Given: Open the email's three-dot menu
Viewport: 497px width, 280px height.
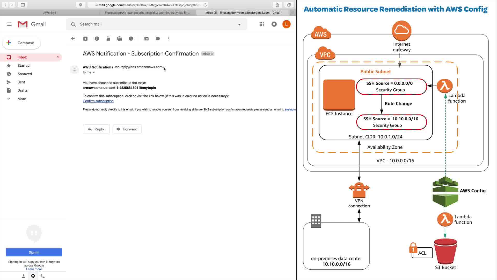Looking at the screenshot, I should 168,39.
